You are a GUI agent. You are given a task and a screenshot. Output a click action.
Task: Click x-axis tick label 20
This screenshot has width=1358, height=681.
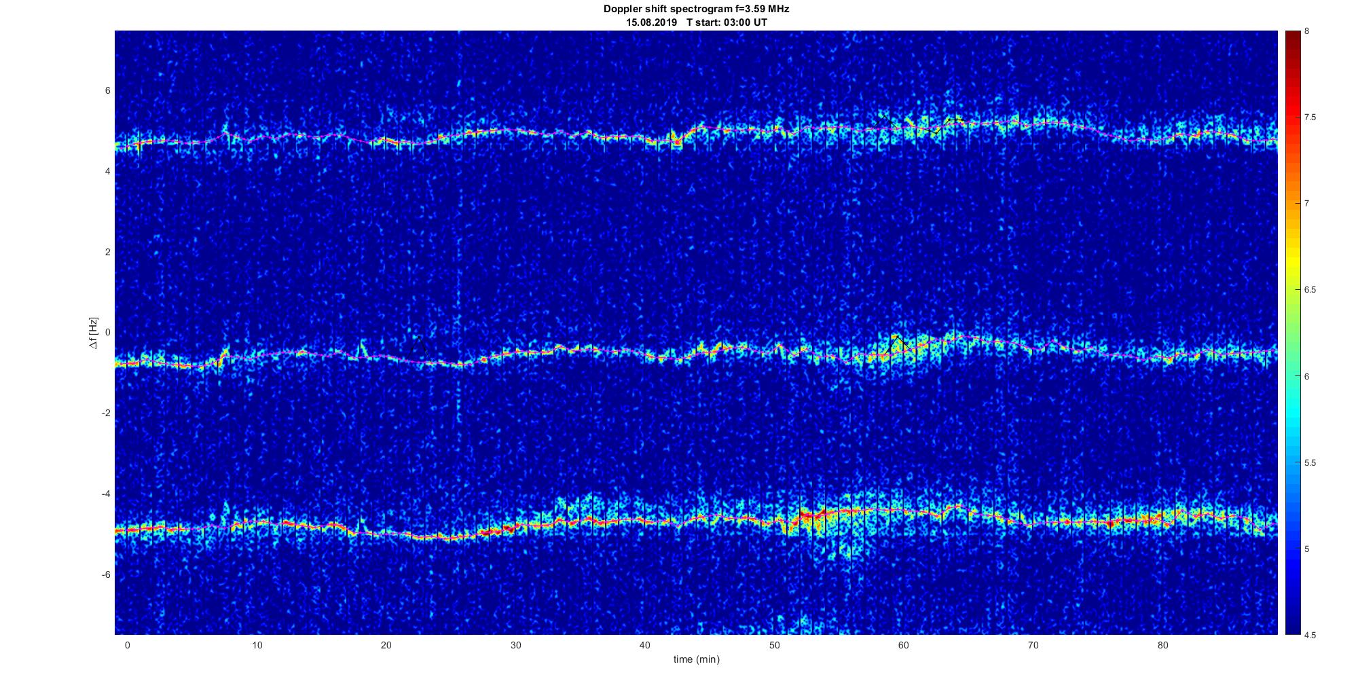coord(386,645)
